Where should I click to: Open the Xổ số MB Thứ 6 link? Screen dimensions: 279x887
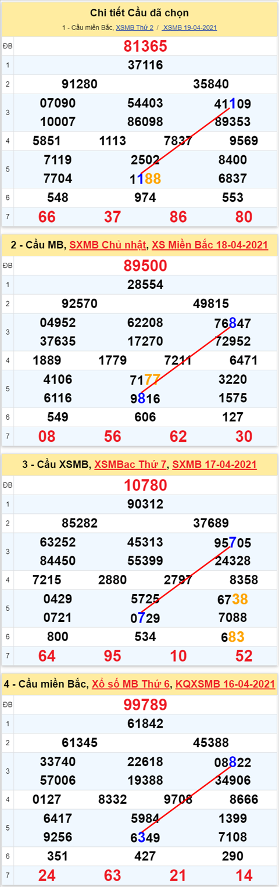[132, 684]
